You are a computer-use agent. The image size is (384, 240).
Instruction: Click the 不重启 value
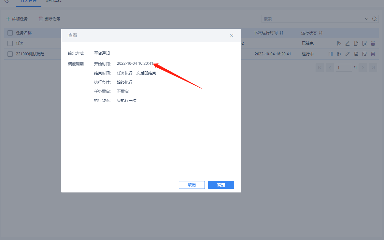click(123, 92)
